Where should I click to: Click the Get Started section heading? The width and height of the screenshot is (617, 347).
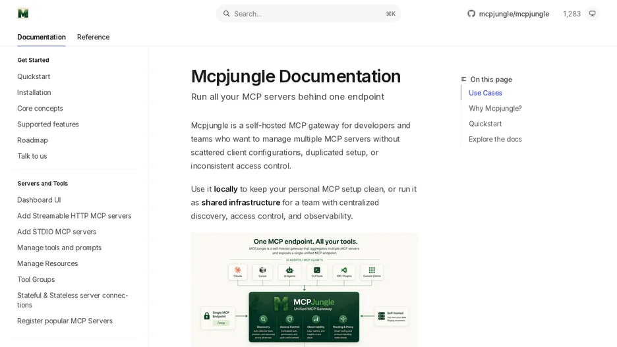(x=33, y=60)
